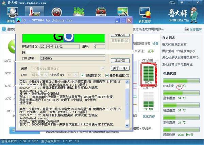This screenshot has width=204, height=145.
Task: Click the motherboard temperature value 34 ℃
Action: tap(182, 123)
